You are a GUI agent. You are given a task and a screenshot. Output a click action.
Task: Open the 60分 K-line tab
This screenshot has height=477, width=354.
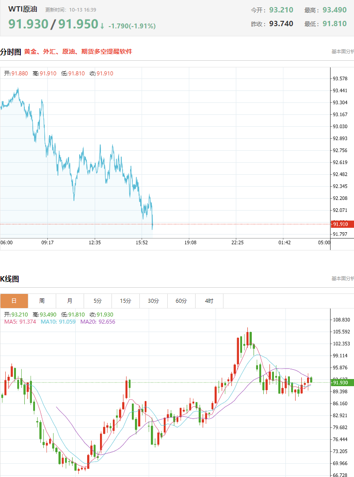point(181,301)
